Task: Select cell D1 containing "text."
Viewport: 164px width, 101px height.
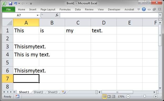Action: (104, 30)
